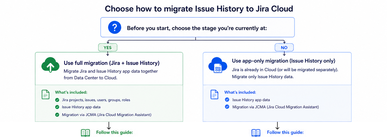
Task: Click the blue What's included label
Action: (x=240, y=92)
